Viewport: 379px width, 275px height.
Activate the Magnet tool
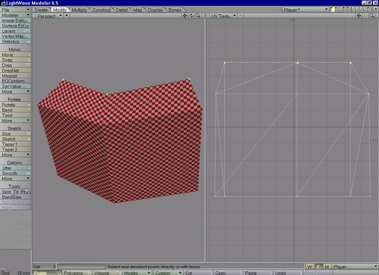pyautogui.click(x=15, y=76)
